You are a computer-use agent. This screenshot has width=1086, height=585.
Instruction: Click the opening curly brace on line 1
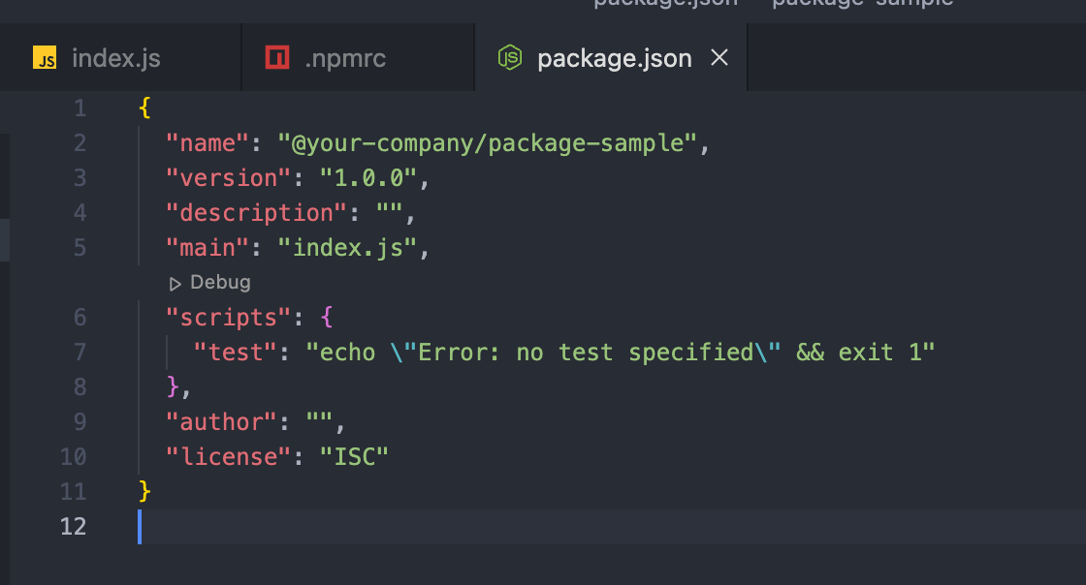pyautogui.click(x=145, y=108)
